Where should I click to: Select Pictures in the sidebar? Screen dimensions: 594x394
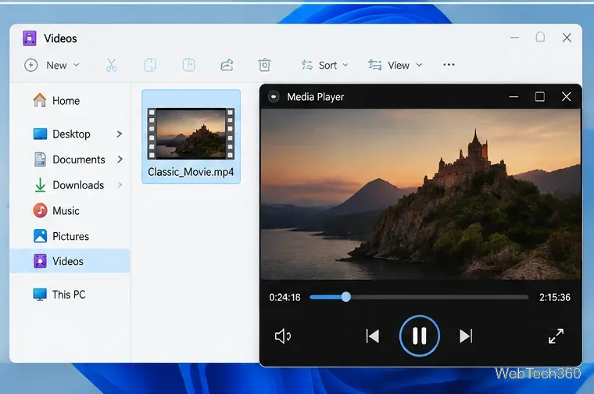tap(70, 236)
